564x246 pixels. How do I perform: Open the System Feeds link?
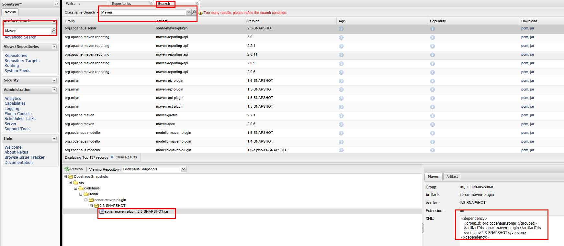tap(17, 71)
